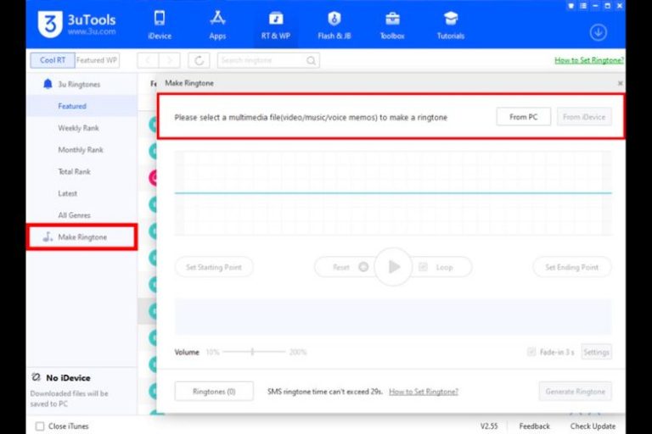652x434 pixels.
Task: Open the iDevice section
Action: pos(160,25)
